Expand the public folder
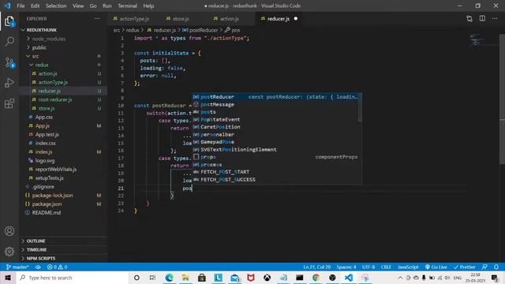 [x=39, y=47]
